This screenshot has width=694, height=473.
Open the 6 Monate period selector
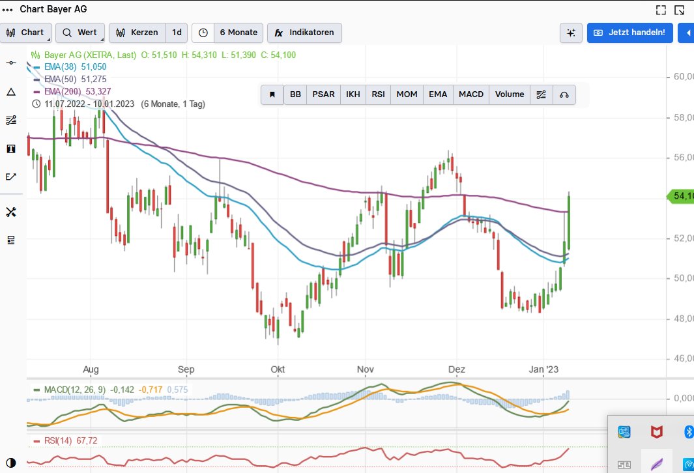click(239, 33)
